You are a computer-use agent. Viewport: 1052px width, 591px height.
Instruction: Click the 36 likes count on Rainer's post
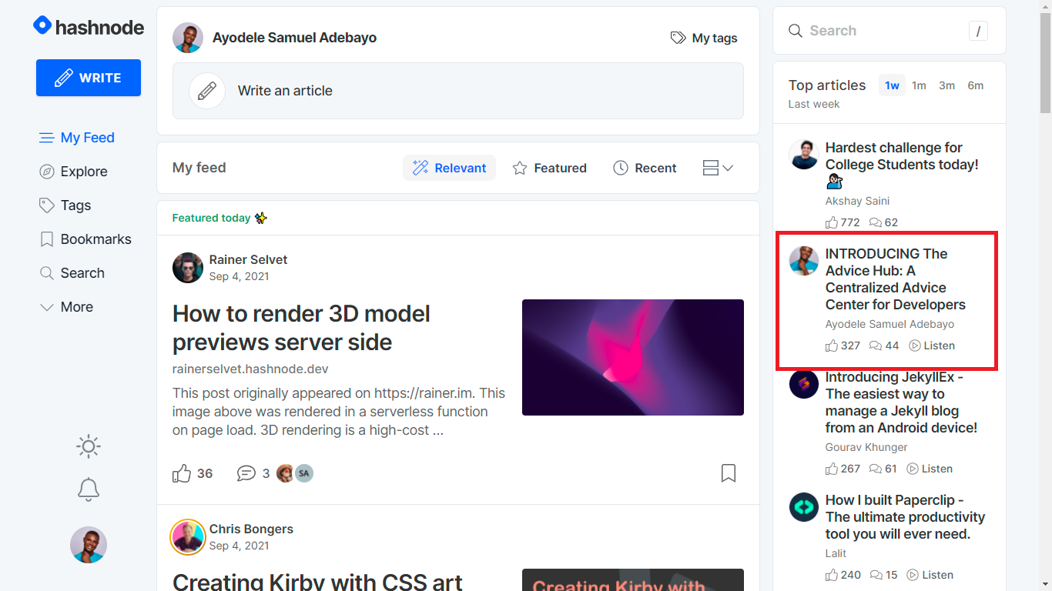click(205, 473)
